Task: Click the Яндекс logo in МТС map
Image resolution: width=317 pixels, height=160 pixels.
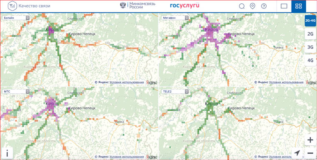Action: [152, 157]
